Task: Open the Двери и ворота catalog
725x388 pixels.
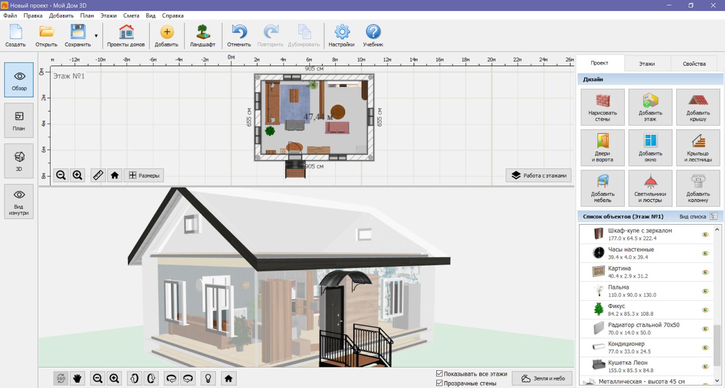Action: coord(602,148)
